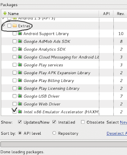Image resolution: width=127 pixels, height=155 pixels.
Task: Click the Google AdMob Ads SDK package icon
Action: pyautogui.click(x=20, y=41)
